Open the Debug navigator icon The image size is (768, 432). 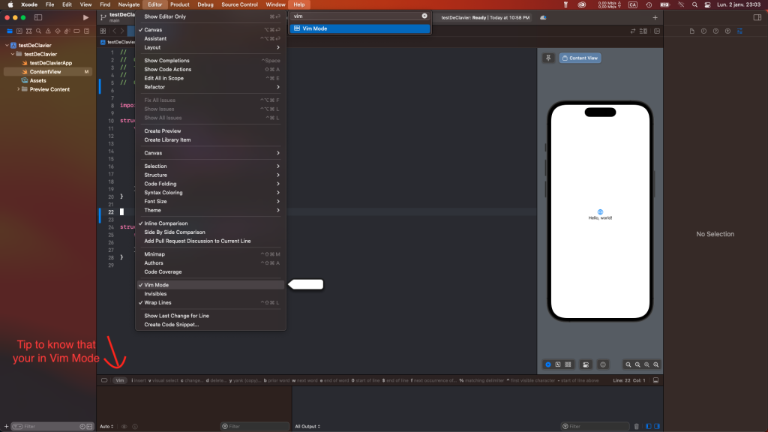(x=67, y=31)
